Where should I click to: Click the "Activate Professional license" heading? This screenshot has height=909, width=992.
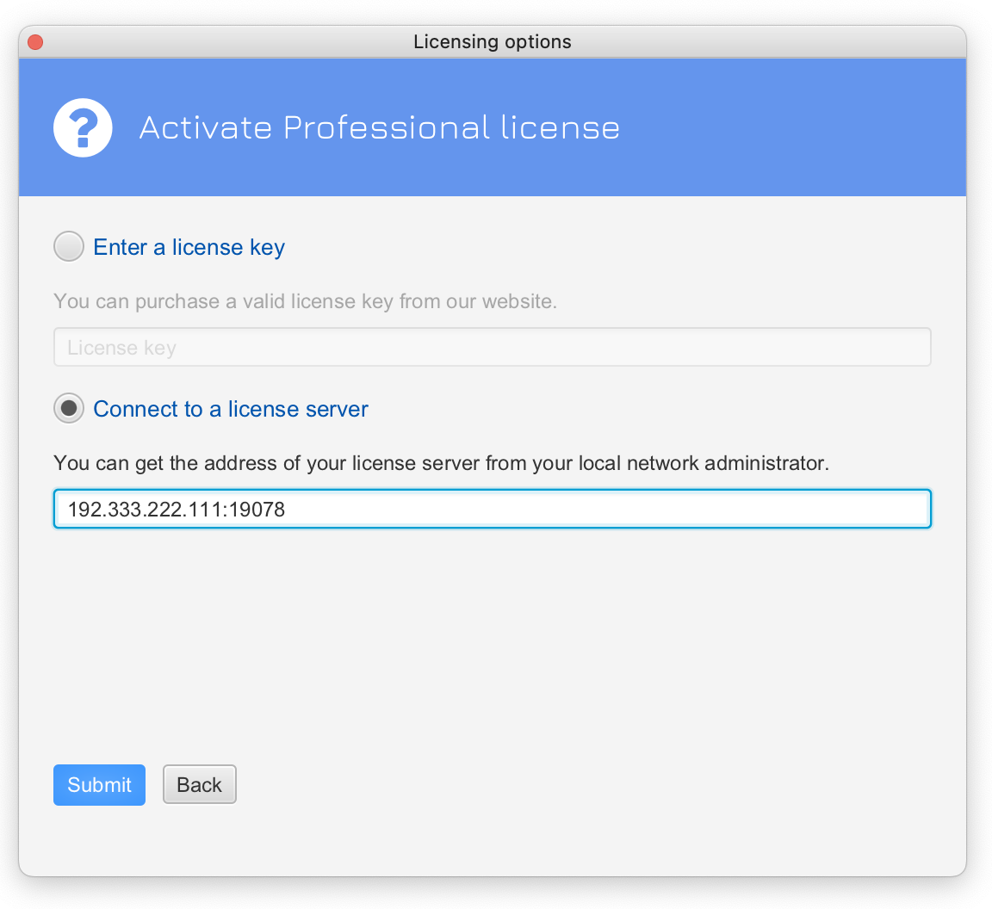click(379, 128)
